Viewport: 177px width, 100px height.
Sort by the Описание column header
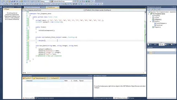click(45, 81)
